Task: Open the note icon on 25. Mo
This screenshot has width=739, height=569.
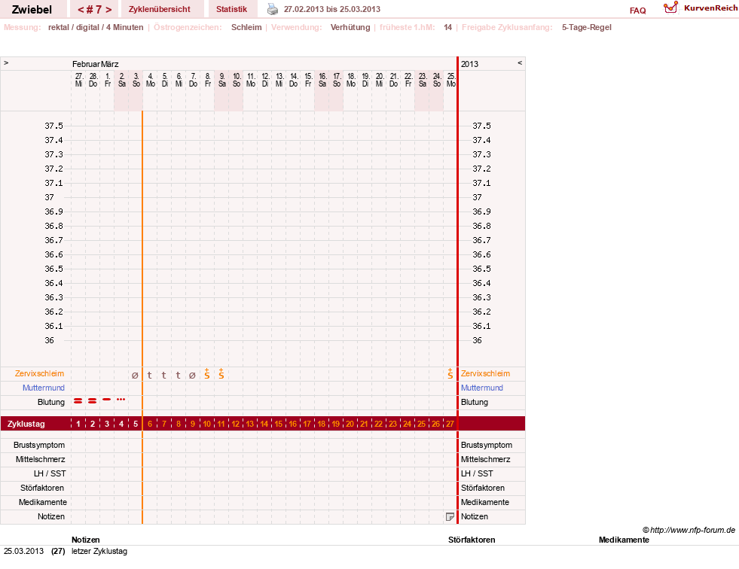Action: coord(450,517)
